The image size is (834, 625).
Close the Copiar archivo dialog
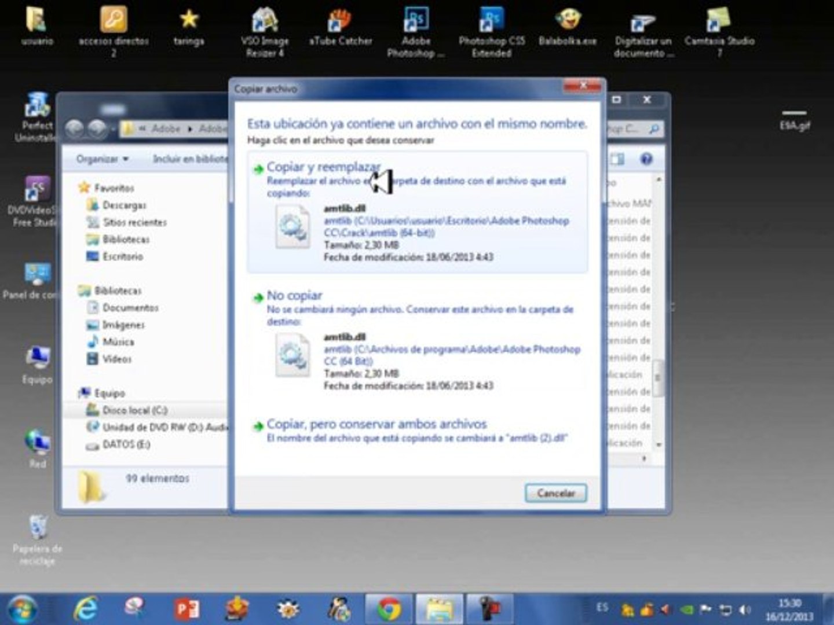pyautogui.click(x=583, y=86)
